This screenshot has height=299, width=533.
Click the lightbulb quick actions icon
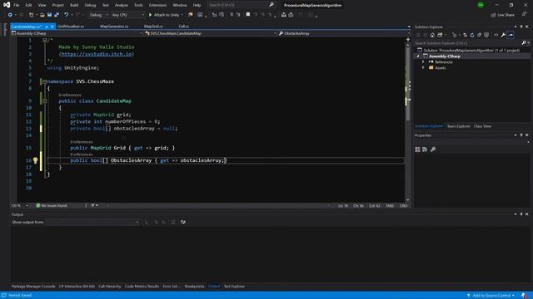tap(35, 160)
